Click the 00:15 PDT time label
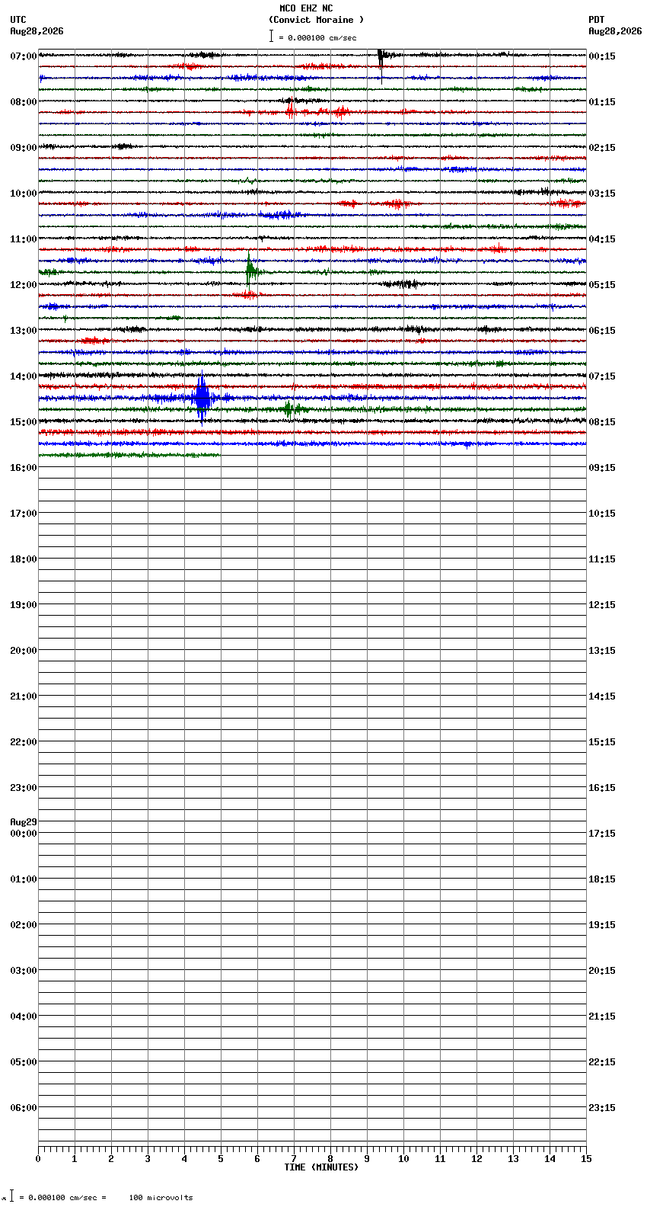Viewport: 647px width, 1207px height. coord(602,56)
